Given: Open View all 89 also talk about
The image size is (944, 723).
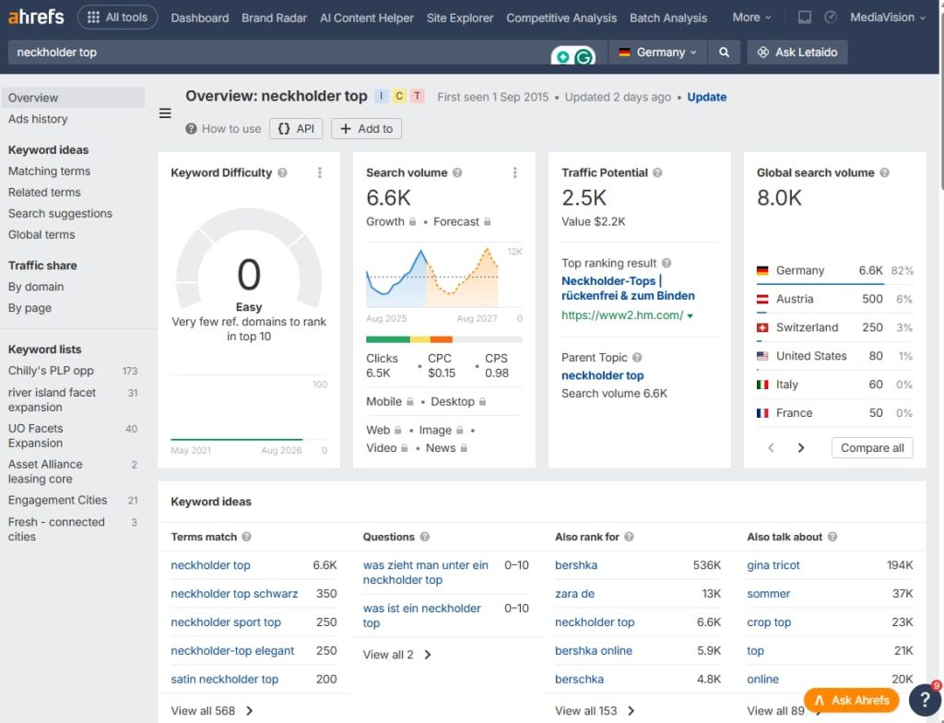Looking at the screenshot, I should tap(775, 711).
